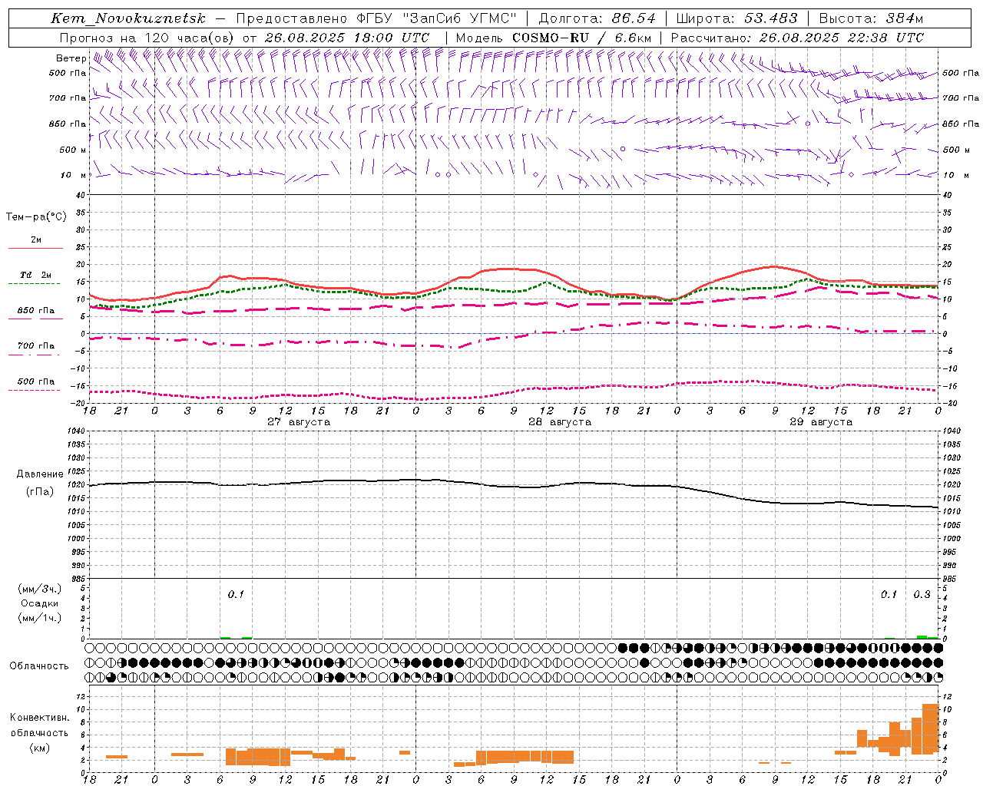Click the Ветер wind panel label
The image size is (983, 786).
tap(71, 58)
